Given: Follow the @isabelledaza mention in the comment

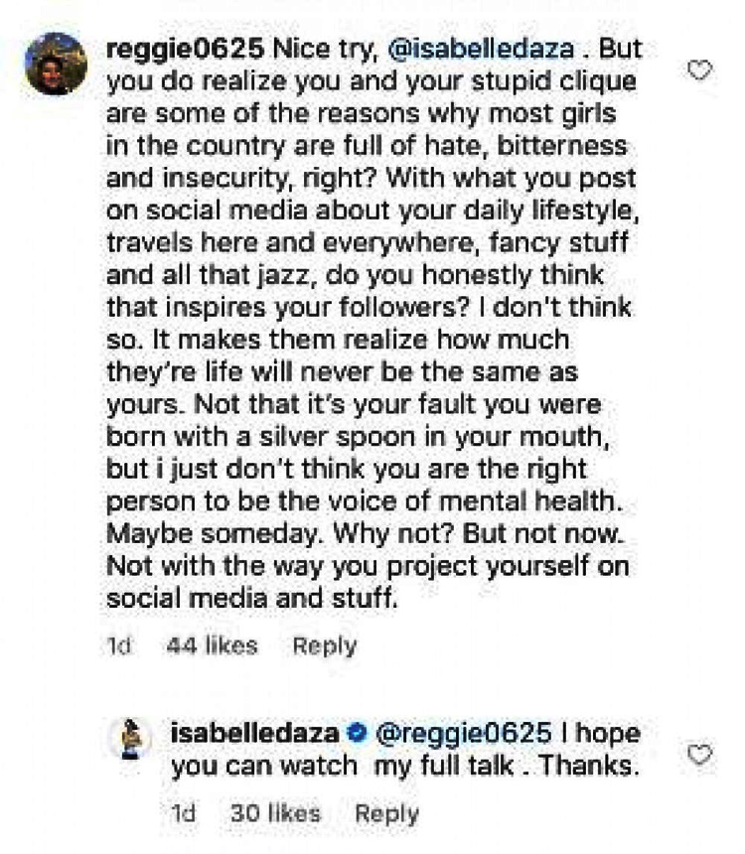Looking at the screenshot, I should [x=470, y=49].
